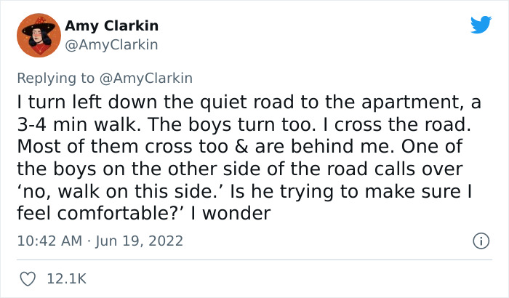Open the circled info icon
The width and height of the screenshot is (509, 298).
coord(481,241)
